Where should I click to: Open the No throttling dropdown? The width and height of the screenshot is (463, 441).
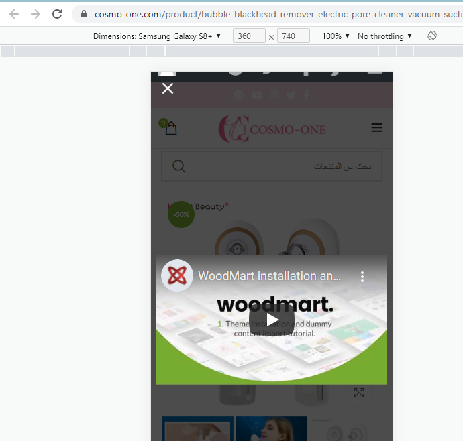pos(384,36)
